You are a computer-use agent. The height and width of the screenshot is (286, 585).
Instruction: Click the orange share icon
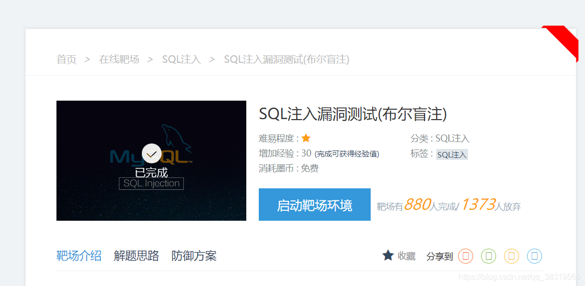(x=512, y=256)
